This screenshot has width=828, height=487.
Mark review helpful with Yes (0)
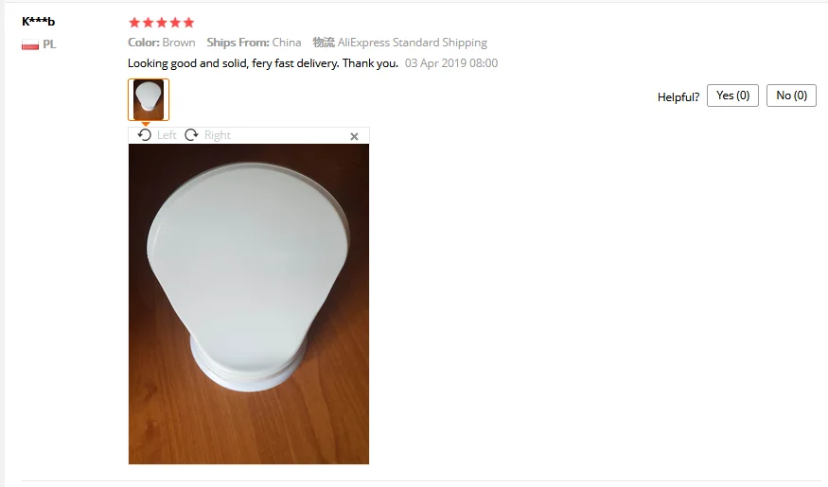pos(732,96)
